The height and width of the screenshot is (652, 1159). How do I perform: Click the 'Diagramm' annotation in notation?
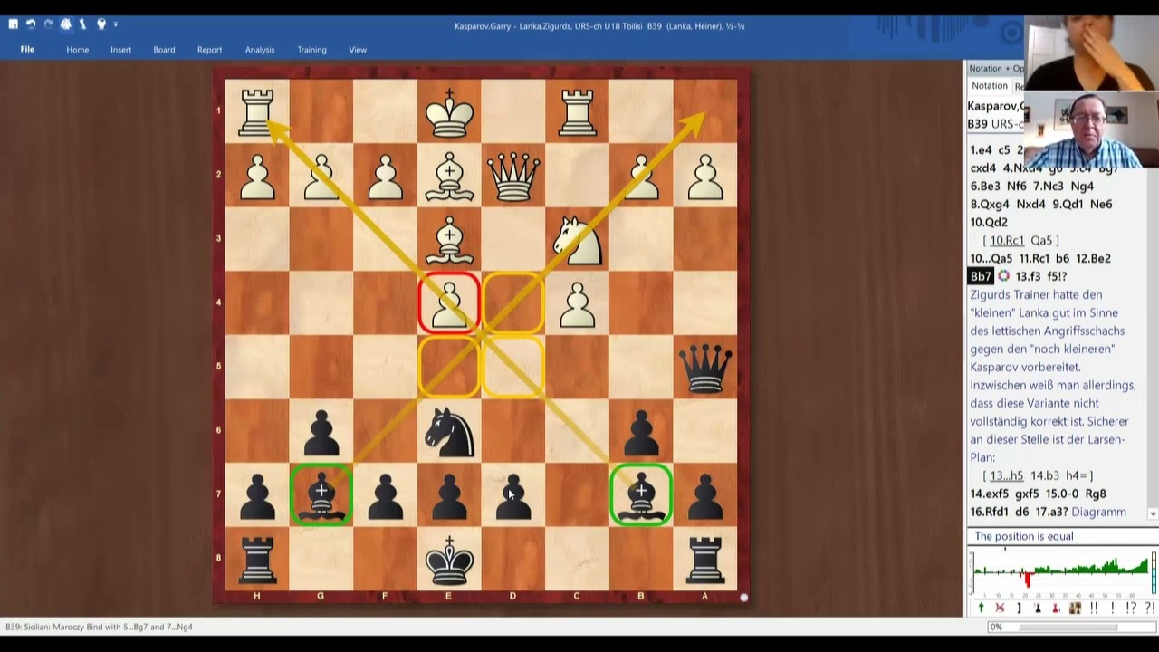click(x=1099, y=512)
